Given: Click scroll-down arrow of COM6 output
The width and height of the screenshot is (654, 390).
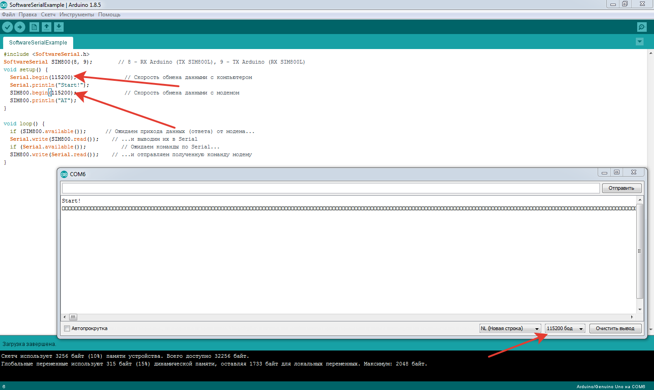Looking at the screenshot, I should 639,310.
